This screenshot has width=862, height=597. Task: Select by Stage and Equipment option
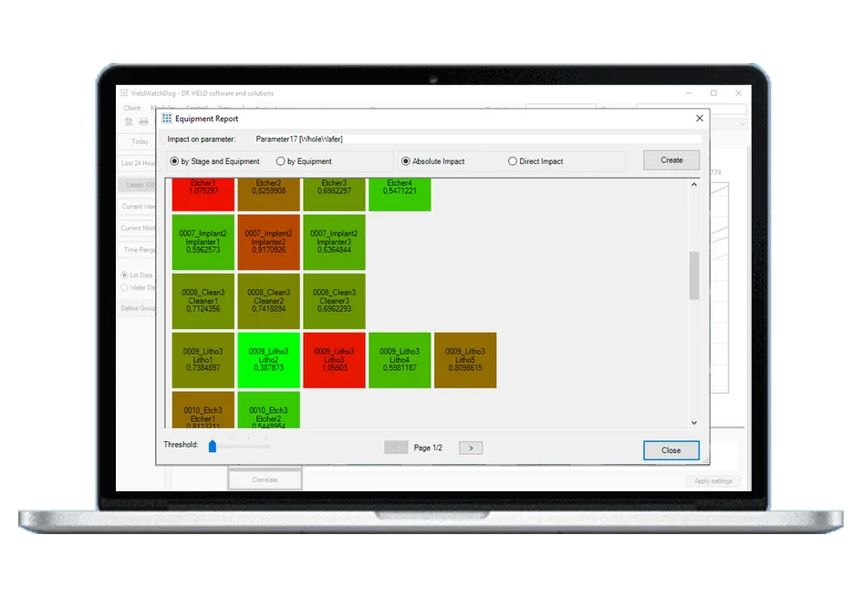215,161
